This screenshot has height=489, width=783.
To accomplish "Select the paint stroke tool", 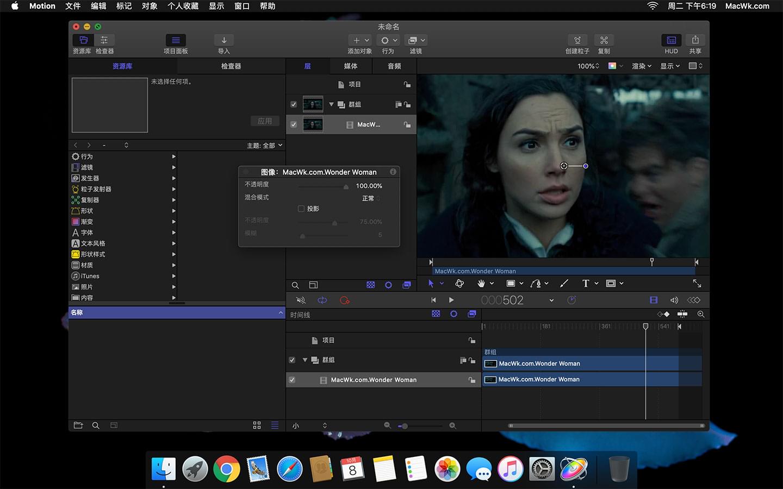I will (x=564, y=284).
